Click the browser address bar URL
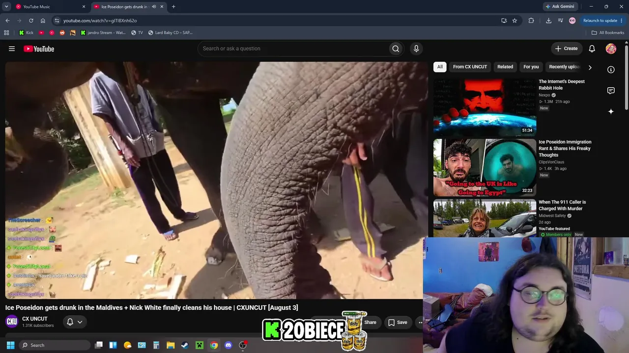The width and height of the screenshot is (629, 353). tap(100, 21)
